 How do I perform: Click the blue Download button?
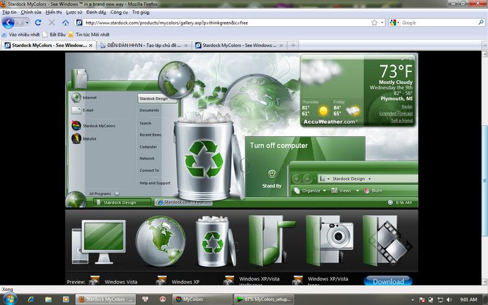point(388,281)
